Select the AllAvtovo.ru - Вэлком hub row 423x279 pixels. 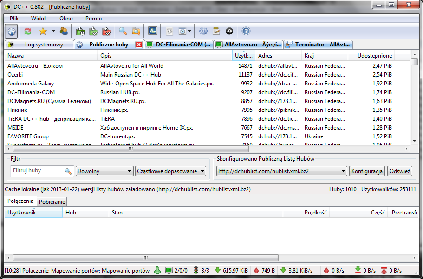(x=208, y=66)
